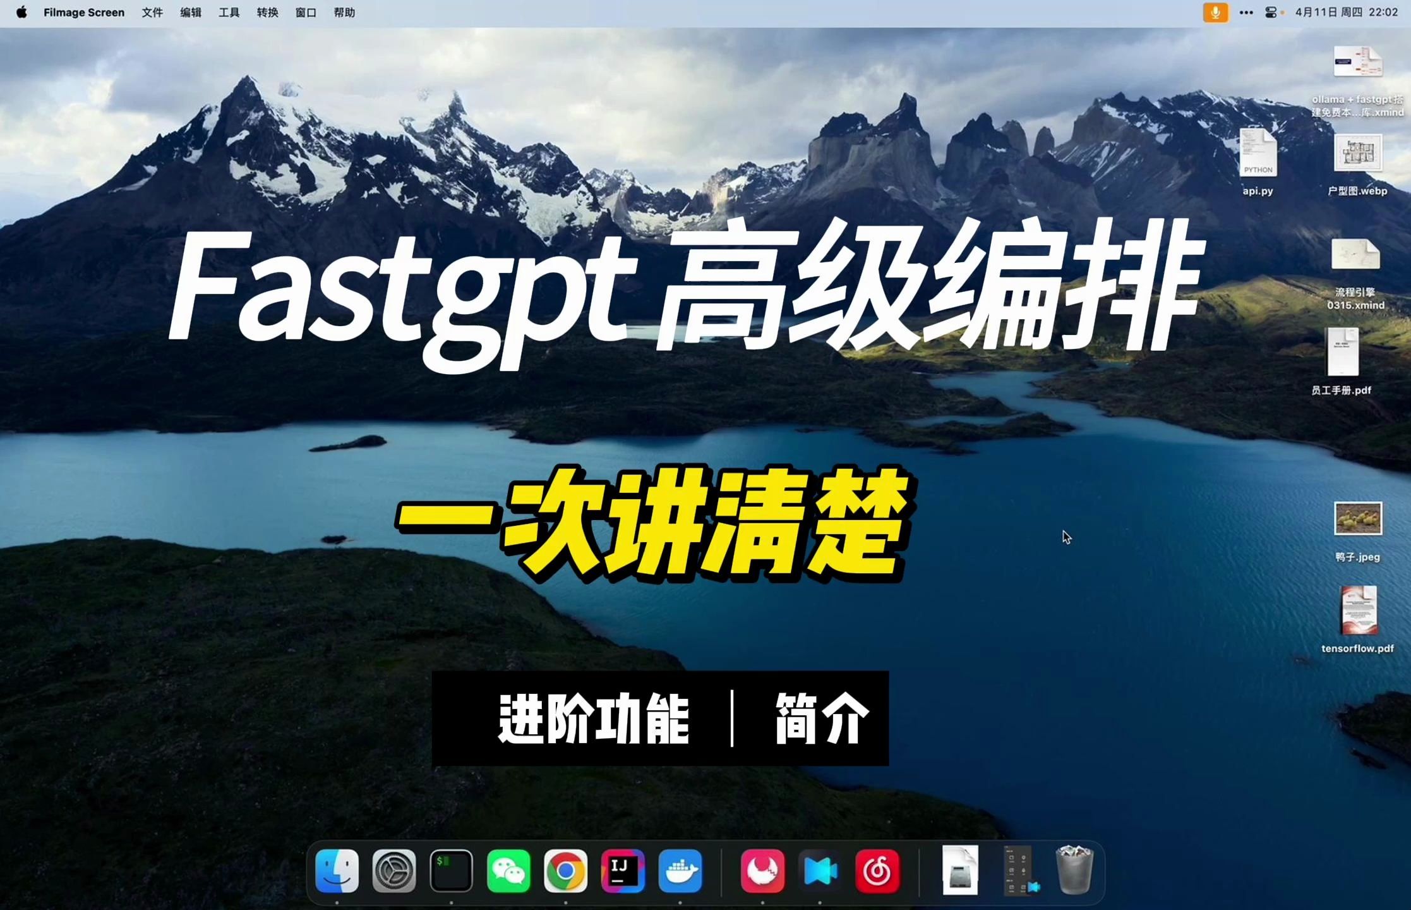
Task: Open the 编辑 menu
Action: tap(191, 13)
